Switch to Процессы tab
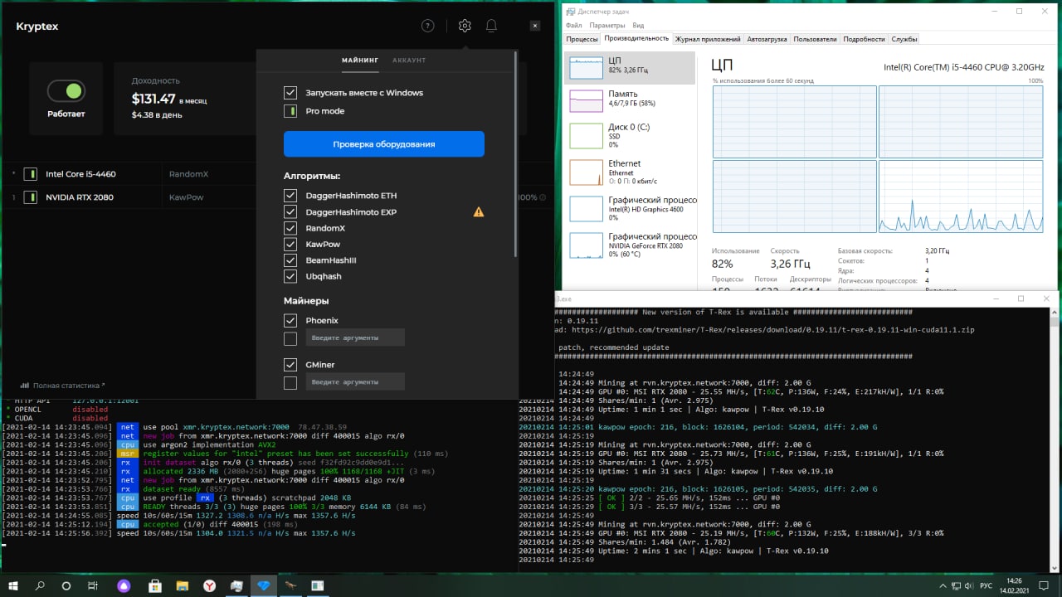The width and height of the screenshot is (1062, 597). coord(582,39)
